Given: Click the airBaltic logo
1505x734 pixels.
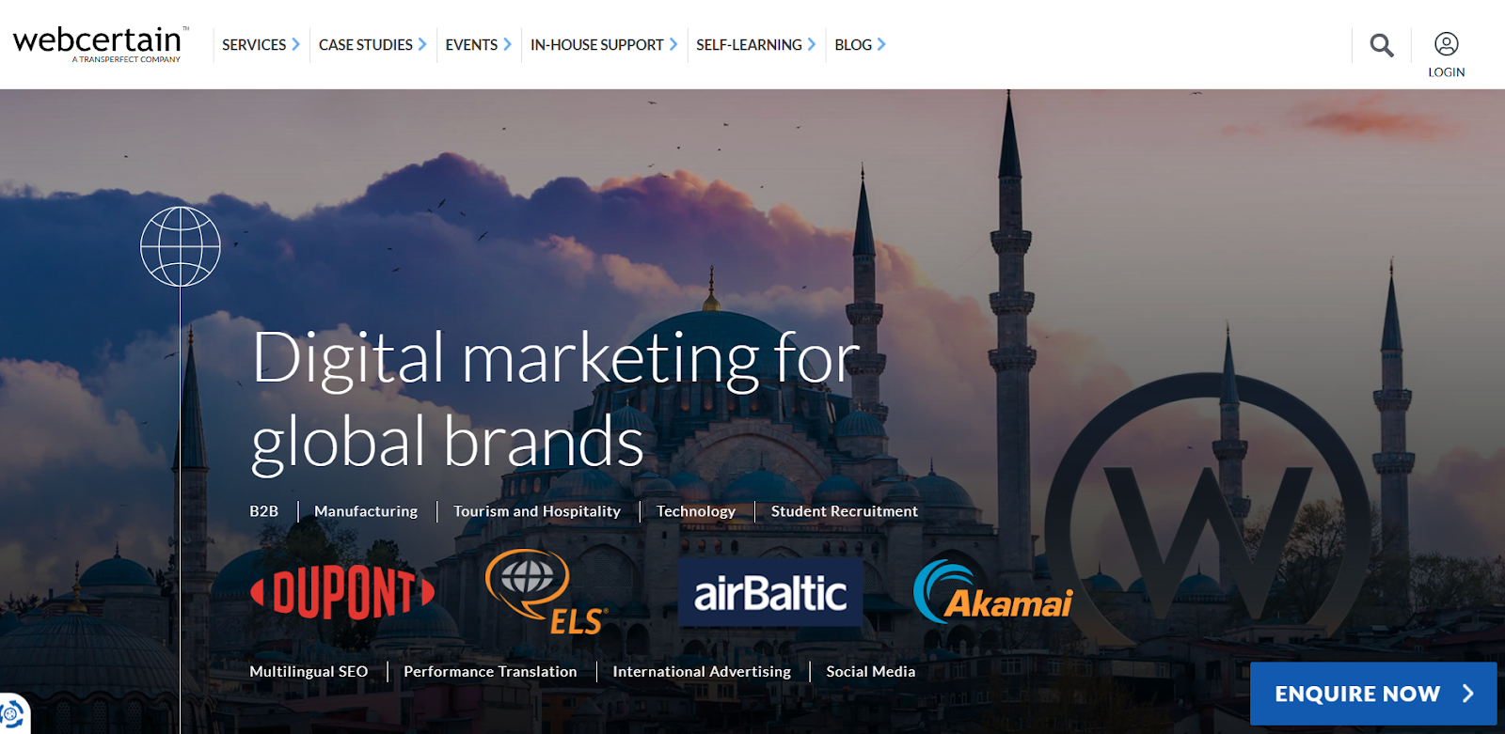Looking at the screenshot, I should (770, 593).
